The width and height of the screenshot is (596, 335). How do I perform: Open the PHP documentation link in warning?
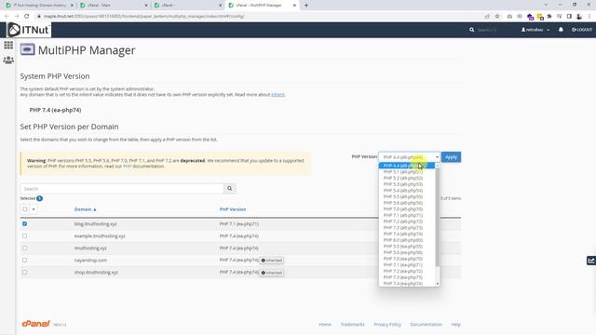(127, 167)
